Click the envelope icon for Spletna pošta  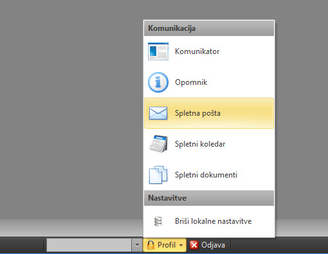(158, 113)
